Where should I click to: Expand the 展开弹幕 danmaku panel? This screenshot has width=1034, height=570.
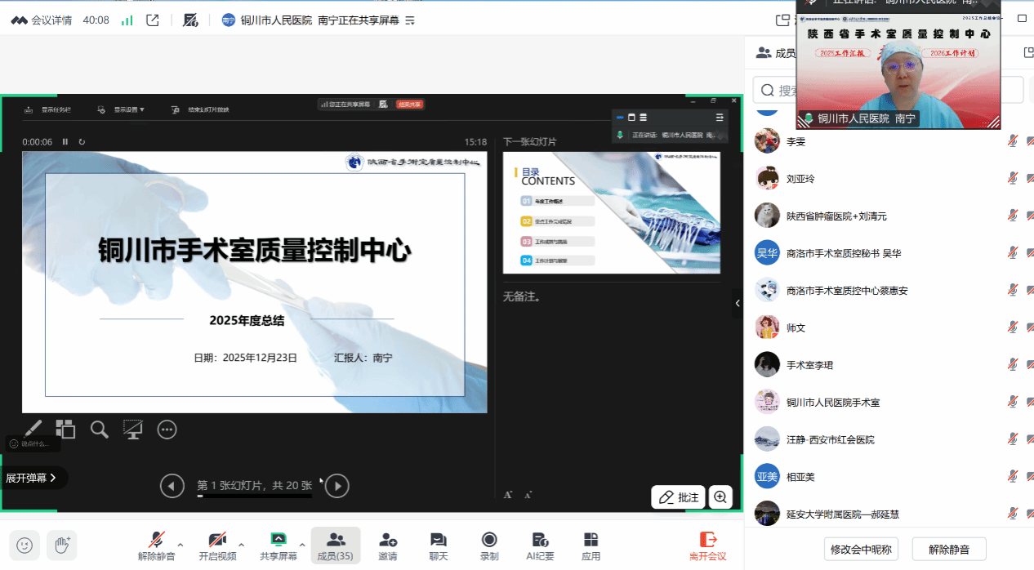click(32, 478)
